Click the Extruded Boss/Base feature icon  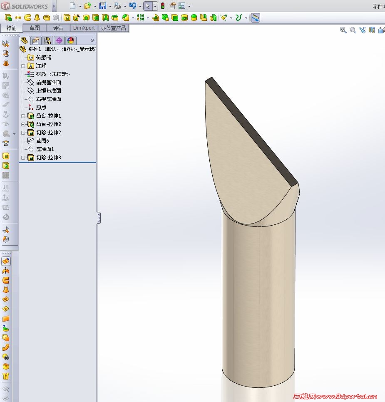click(8, 18)
